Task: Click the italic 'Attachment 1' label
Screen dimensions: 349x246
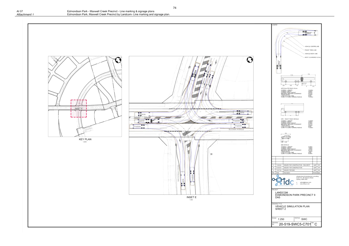Action: click(x=25, y=15)
